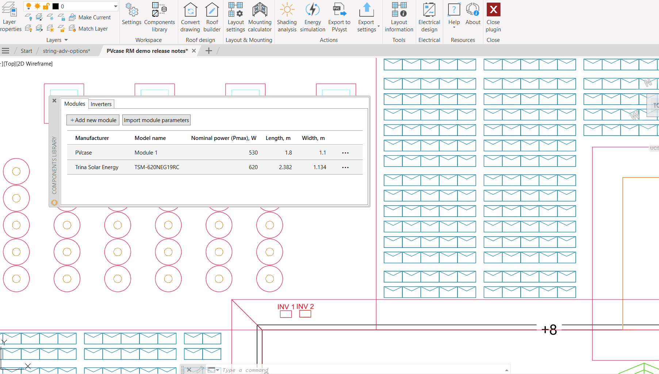Toggle layer 0 freeze sun icon
The height and width of the screenshot is (374, 659).
click(37, 6)
